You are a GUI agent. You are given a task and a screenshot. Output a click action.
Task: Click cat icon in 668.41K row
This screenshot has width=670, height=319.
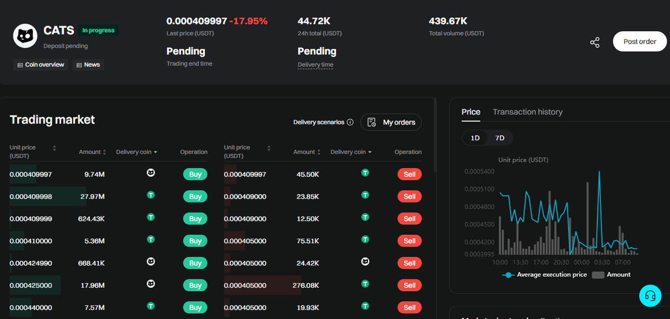(x=151, y=261)
